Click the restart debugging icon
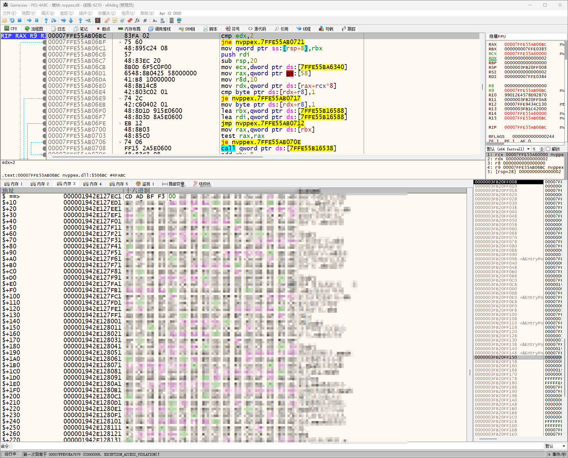Viewport: 568px width, 458px height. pos(12,20)
